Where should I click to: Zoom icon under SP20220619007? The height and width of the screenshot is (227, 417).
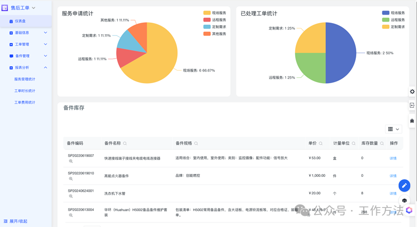point(71,161)
